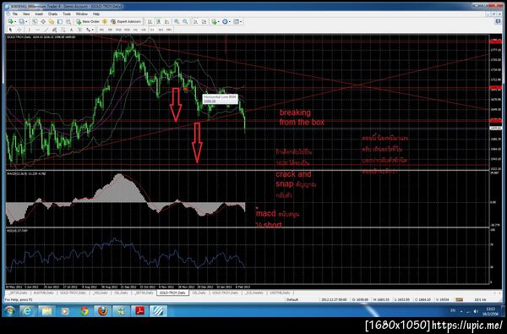This screenshot has height=334, width=507.
Task: Click the Default profile in status bar
Action: coord(292,299)
